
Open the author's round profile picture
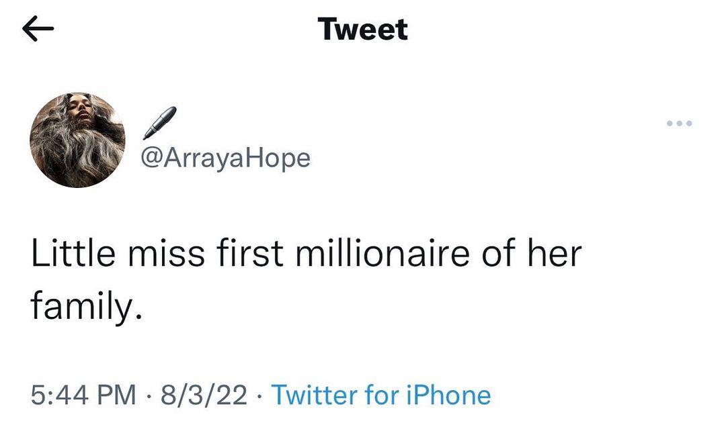coord(78,140)
